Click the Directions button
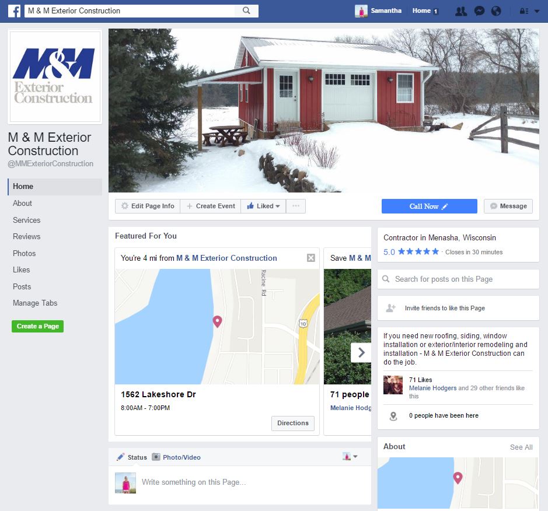 (x=293, y=423)
